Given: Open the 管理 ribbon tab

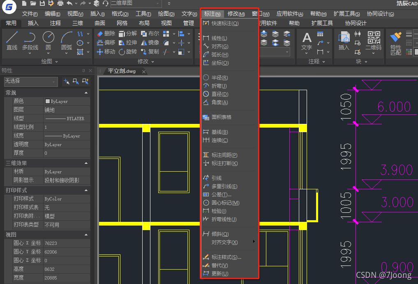Looking at the screenshot, I should (x=189, y=23).
